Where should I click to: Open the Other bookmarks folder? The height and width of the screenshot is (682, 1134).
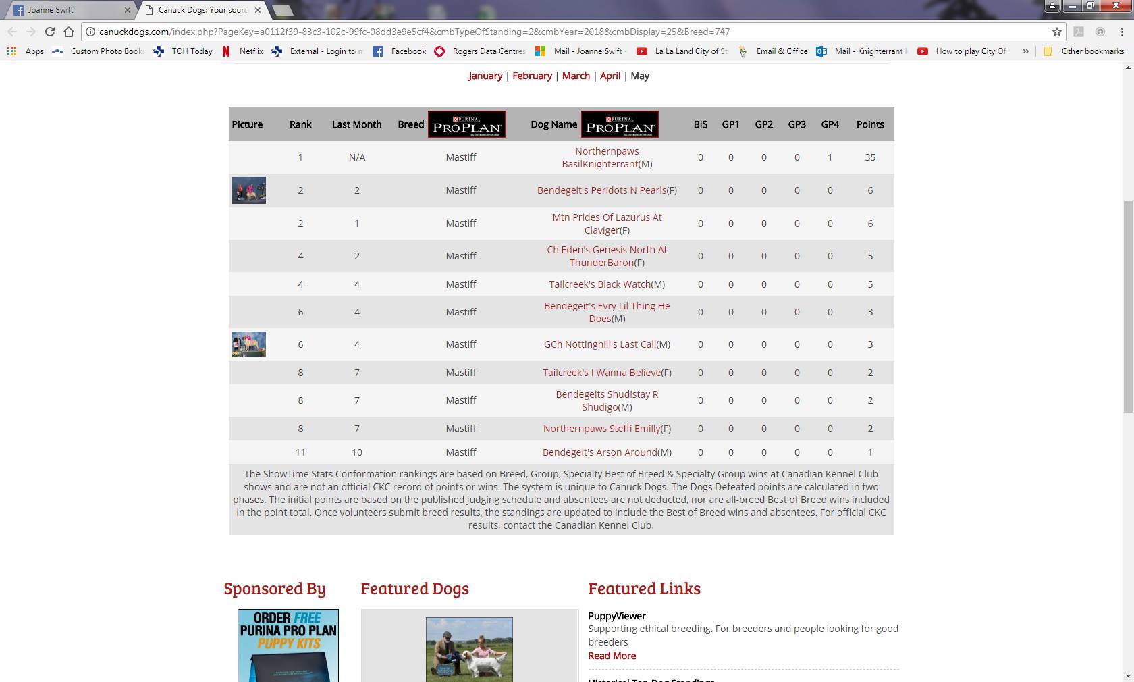(1084, 51)
